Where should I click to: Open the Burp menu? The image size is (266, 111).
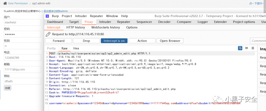[x=55, y=16]
